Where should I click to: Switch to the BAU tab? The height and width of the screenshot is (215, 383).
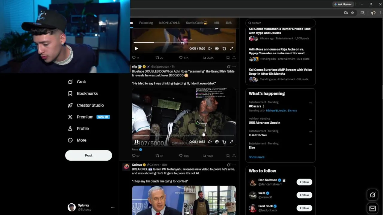pyautogui.click(x=229, y=23)
